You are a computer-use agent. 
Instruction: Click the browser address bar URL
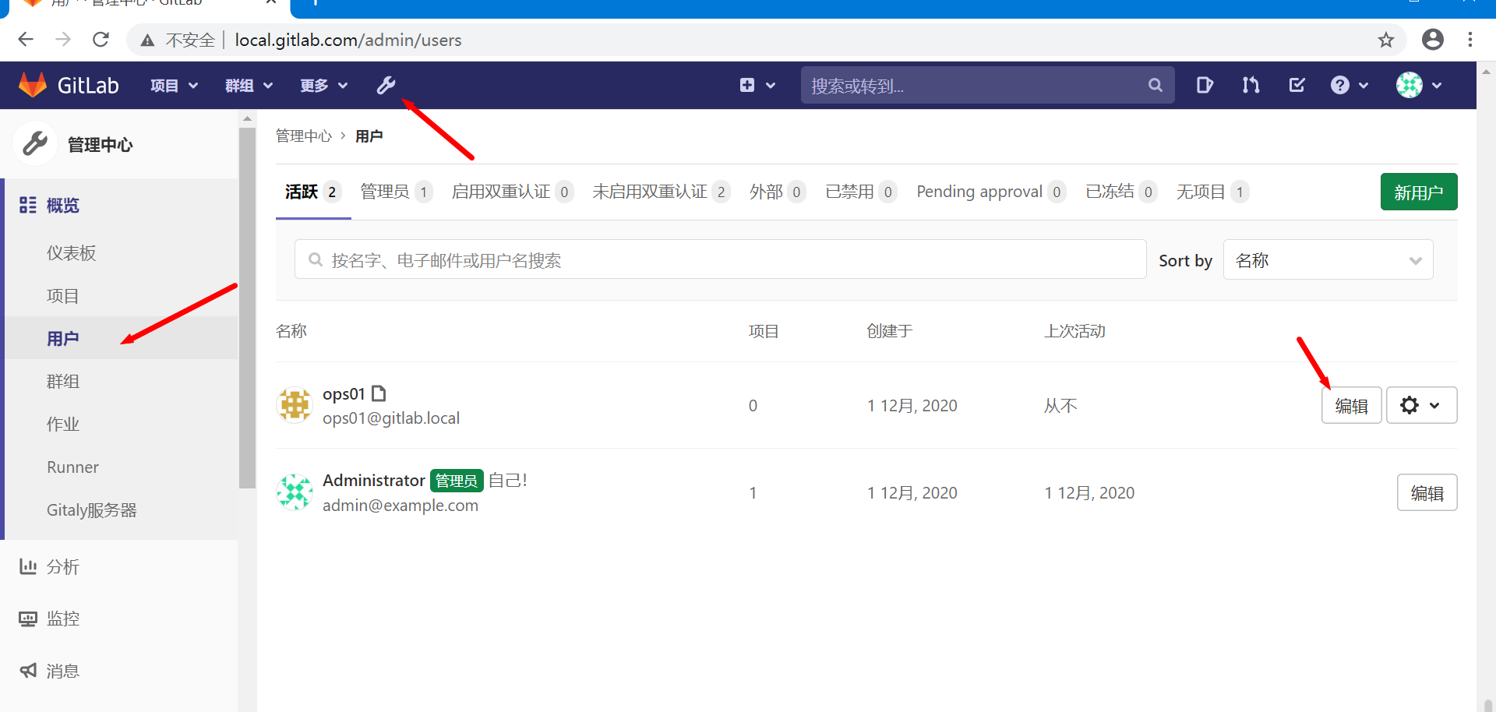[x=348, y=41]
